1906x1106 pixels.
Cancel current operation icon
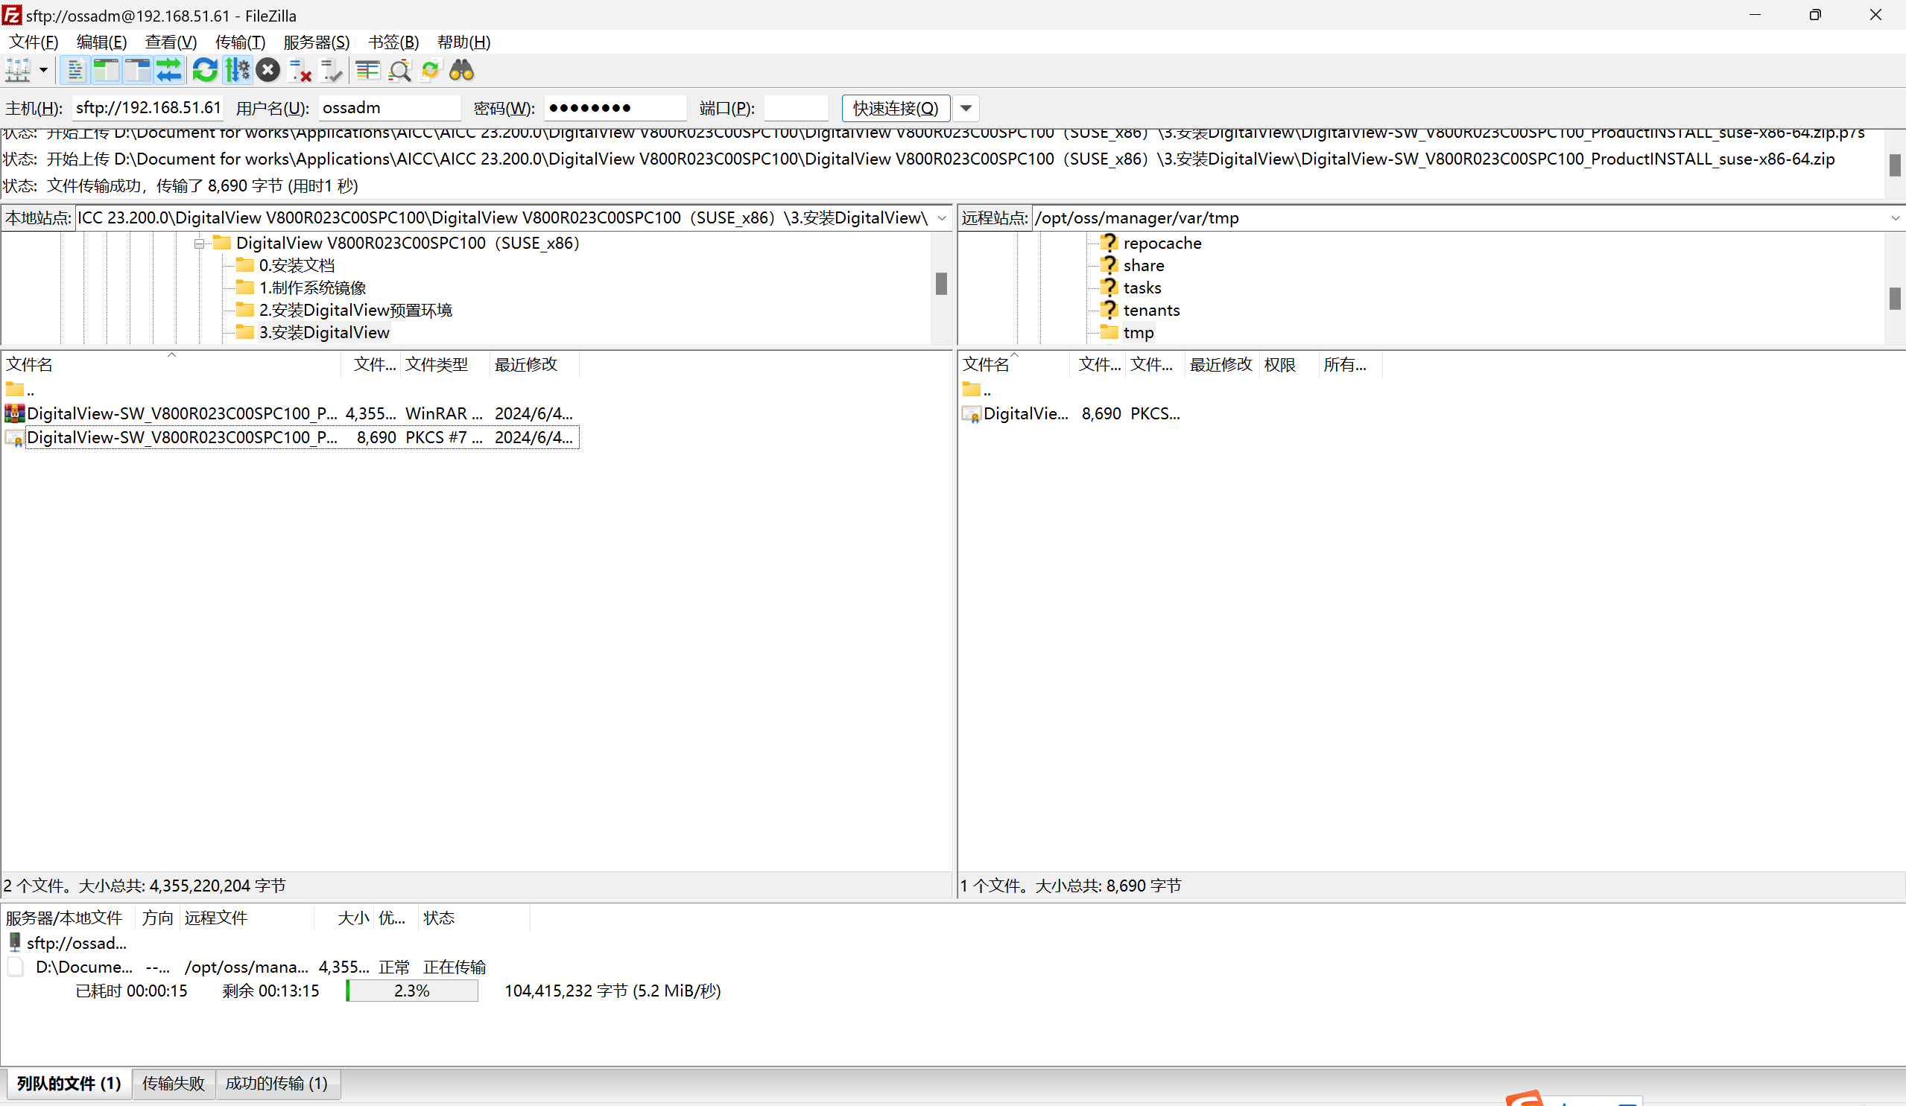pos(267,70)
